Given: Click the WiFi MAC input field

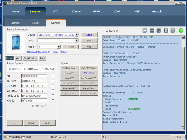Looking at the screenshot, I should pos(34,91).
